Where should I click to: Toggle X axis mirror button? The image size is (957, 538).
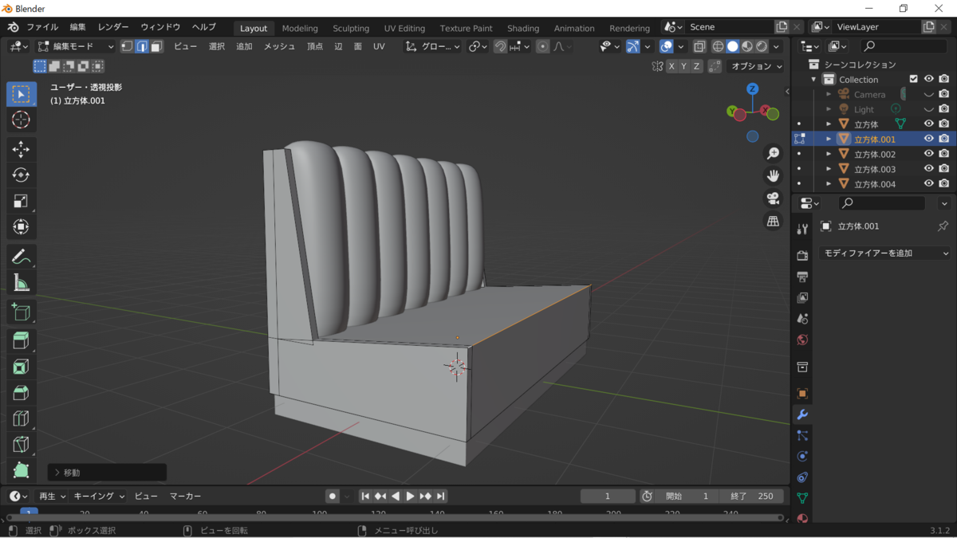click(671, 66)
